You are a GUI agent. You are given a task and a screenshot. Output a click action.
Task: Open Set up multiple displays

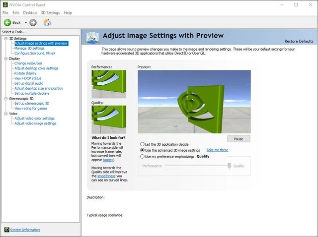coord(32,93)
